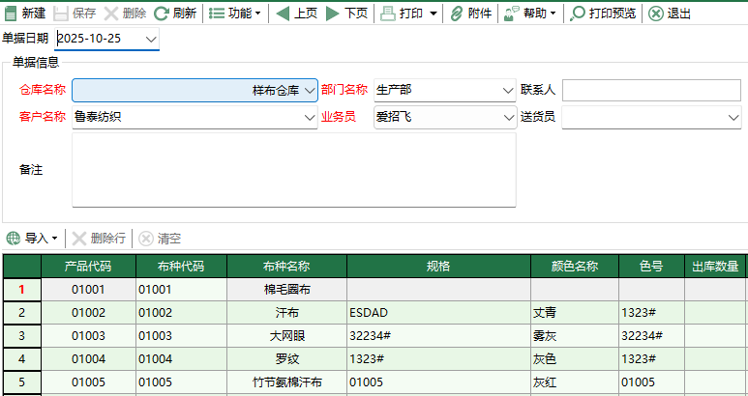
Task: Click the 删除 delete icon in top toolbar
Action: click(x=110, y=14)
